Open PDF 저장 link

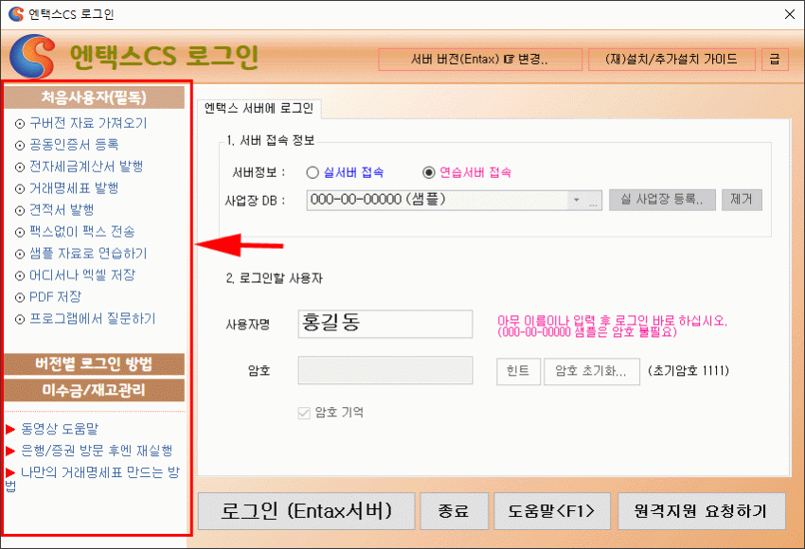(56, 296)
